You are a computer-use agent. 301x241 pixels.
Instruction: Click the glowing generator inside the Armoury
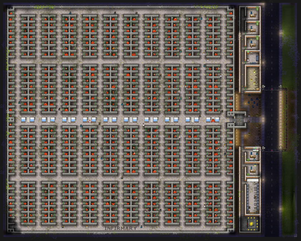point(251,223)
